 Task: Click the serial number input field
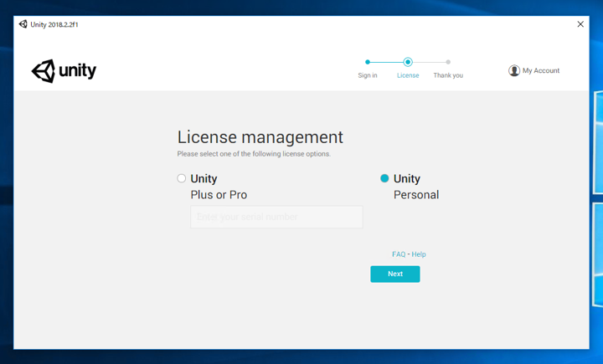tap(276, 217)
